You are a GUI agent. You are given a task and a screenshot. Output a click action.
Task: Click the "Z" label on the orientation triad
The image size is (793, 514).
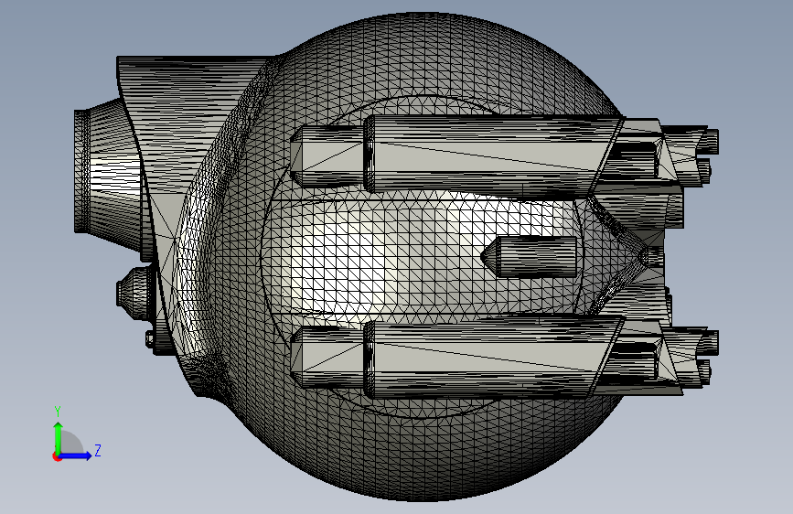[x=98, y=450]
